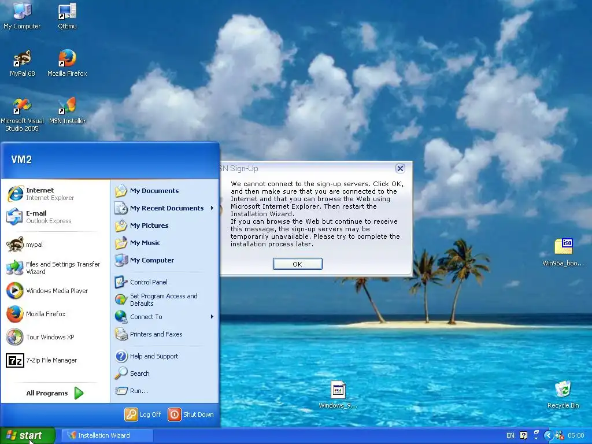This screenshot has width=592, height=444.
Task: Switch to Installation Wizard taskbar button
Action: coord(107,435)
